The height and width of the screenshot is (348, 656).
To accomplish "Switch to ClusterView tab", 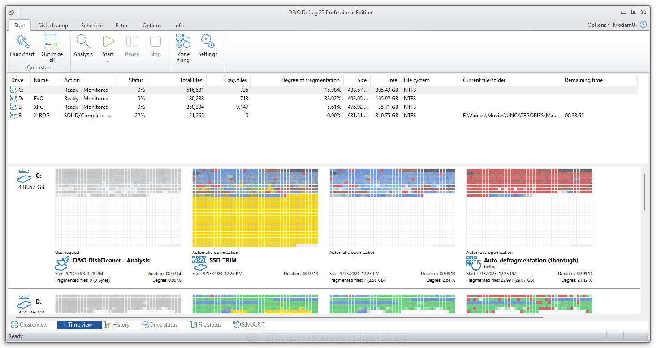I will [x=30, y=325].
